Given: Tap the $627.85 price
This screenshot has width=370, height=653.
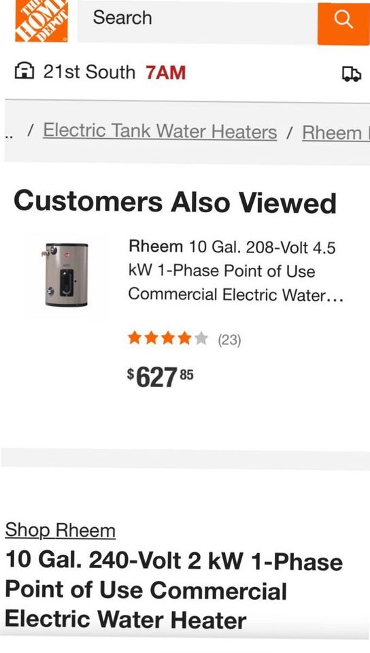Looking at the screenshot, I should (161, 378).
